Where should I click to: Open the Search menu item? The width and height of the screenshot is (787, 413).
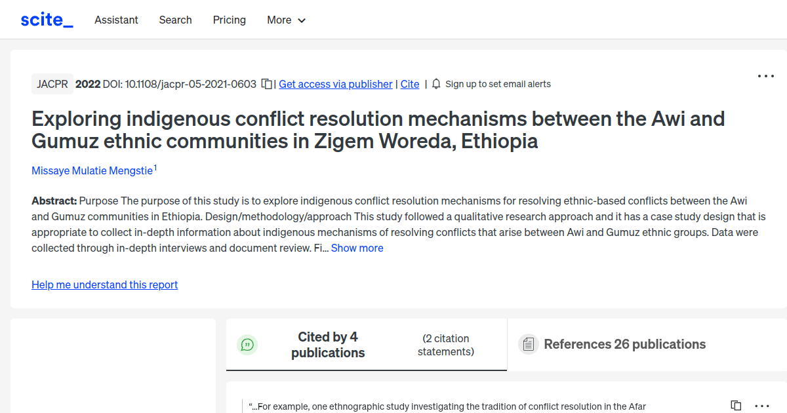pos(175,20)
